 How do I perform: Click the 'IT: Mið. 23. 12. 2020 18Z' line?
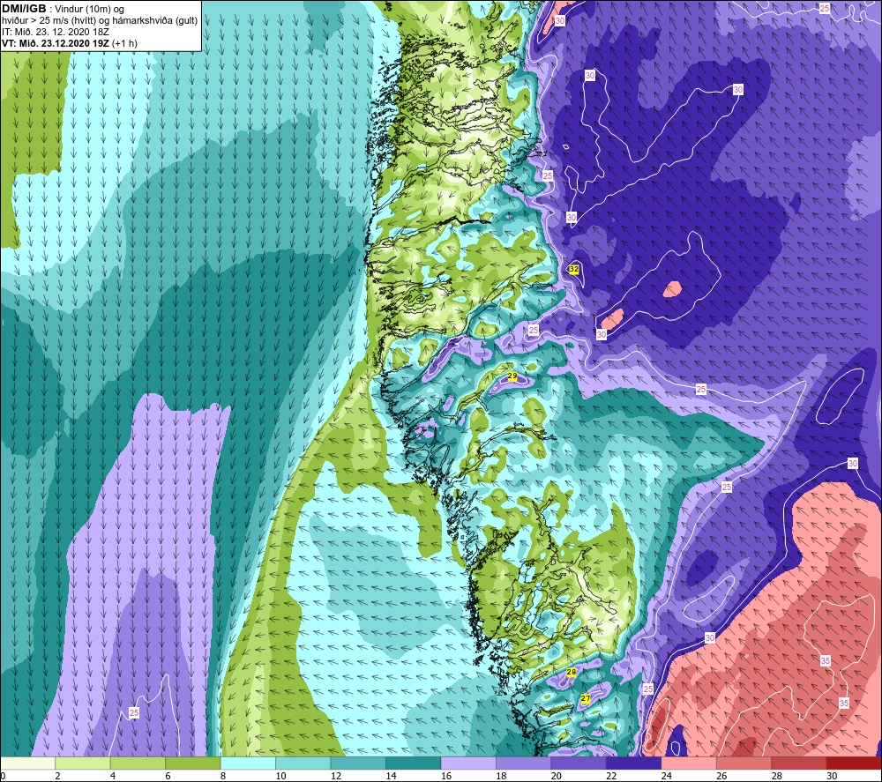(55, 32)
